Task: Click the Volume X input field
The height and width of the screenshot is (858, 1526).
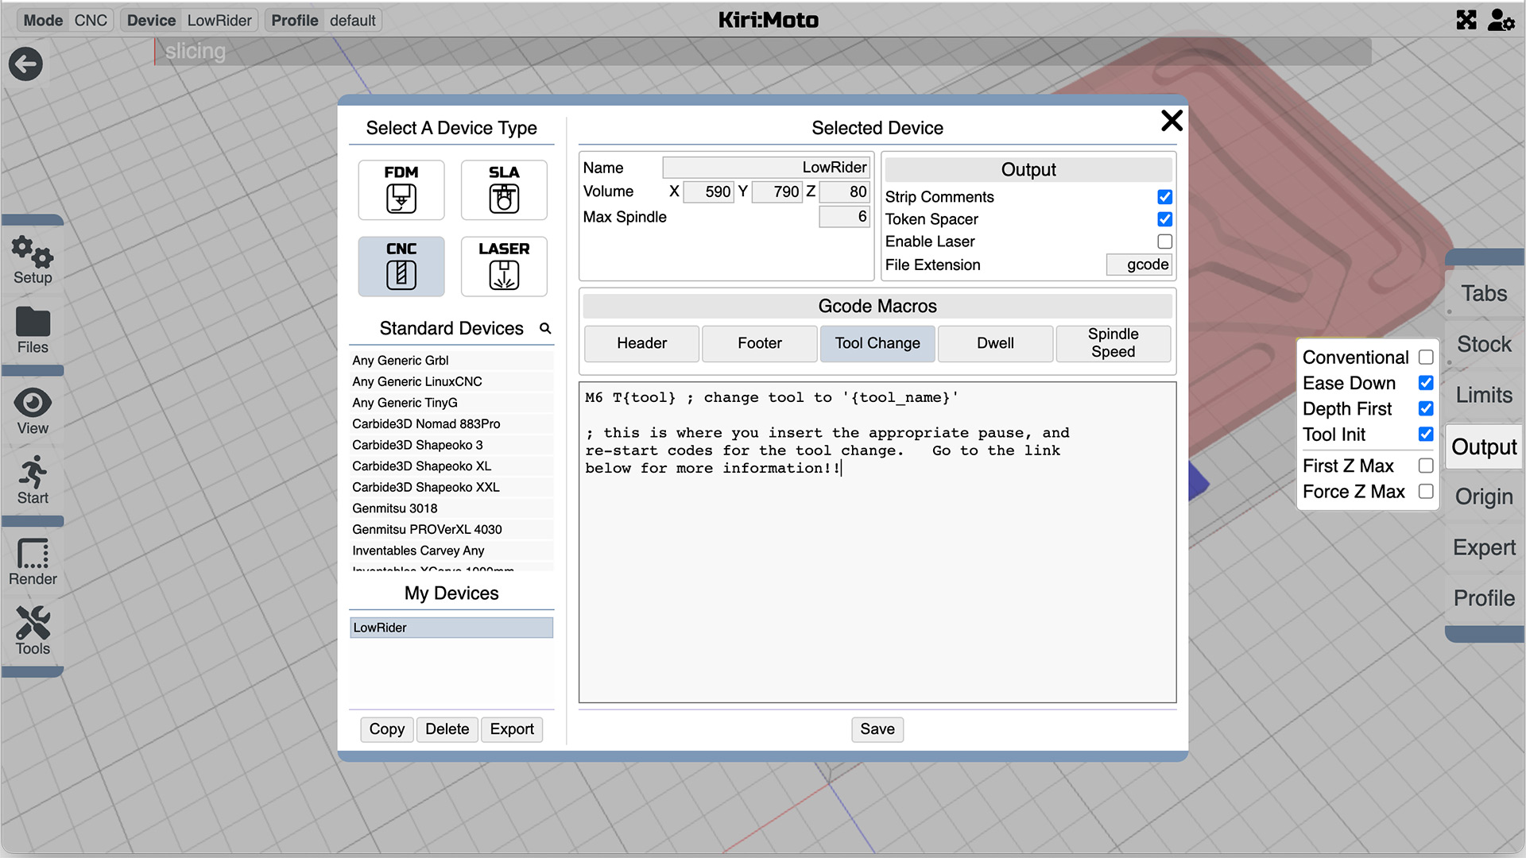Action: pyautogui.click(x=708, y=191)
